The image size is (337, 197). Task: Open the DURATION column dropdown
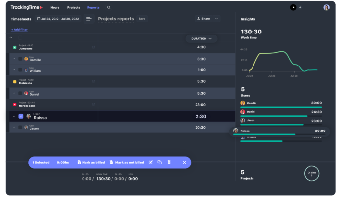(x=201, y=39)
